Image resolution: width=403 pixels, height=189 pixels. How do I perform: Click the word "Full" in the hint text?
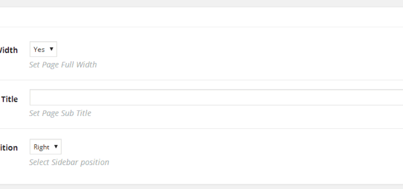point(68,65)
